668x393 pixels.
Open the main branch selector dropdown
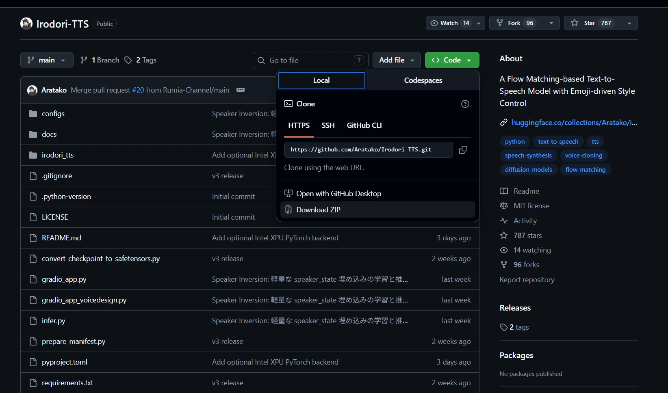(x=47, y=60)
